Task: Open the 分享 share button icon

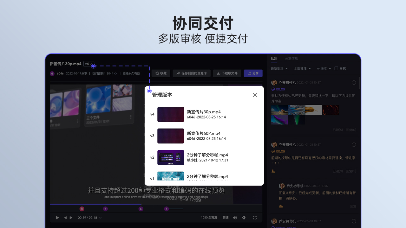Action: 249,73
